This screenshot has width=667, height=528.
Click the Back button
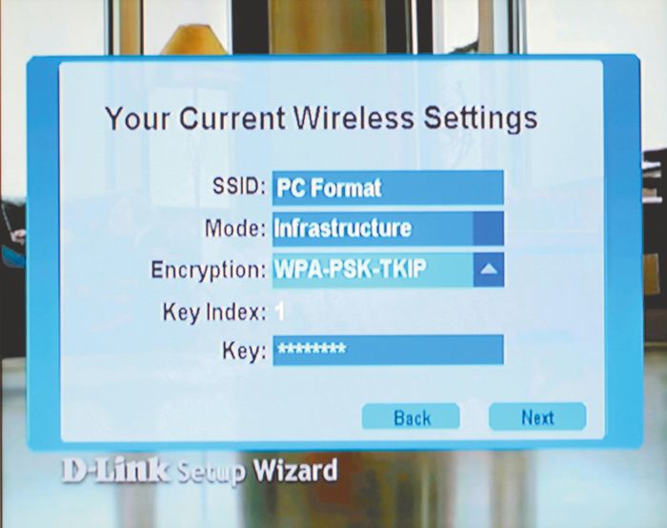click(411, 416)
